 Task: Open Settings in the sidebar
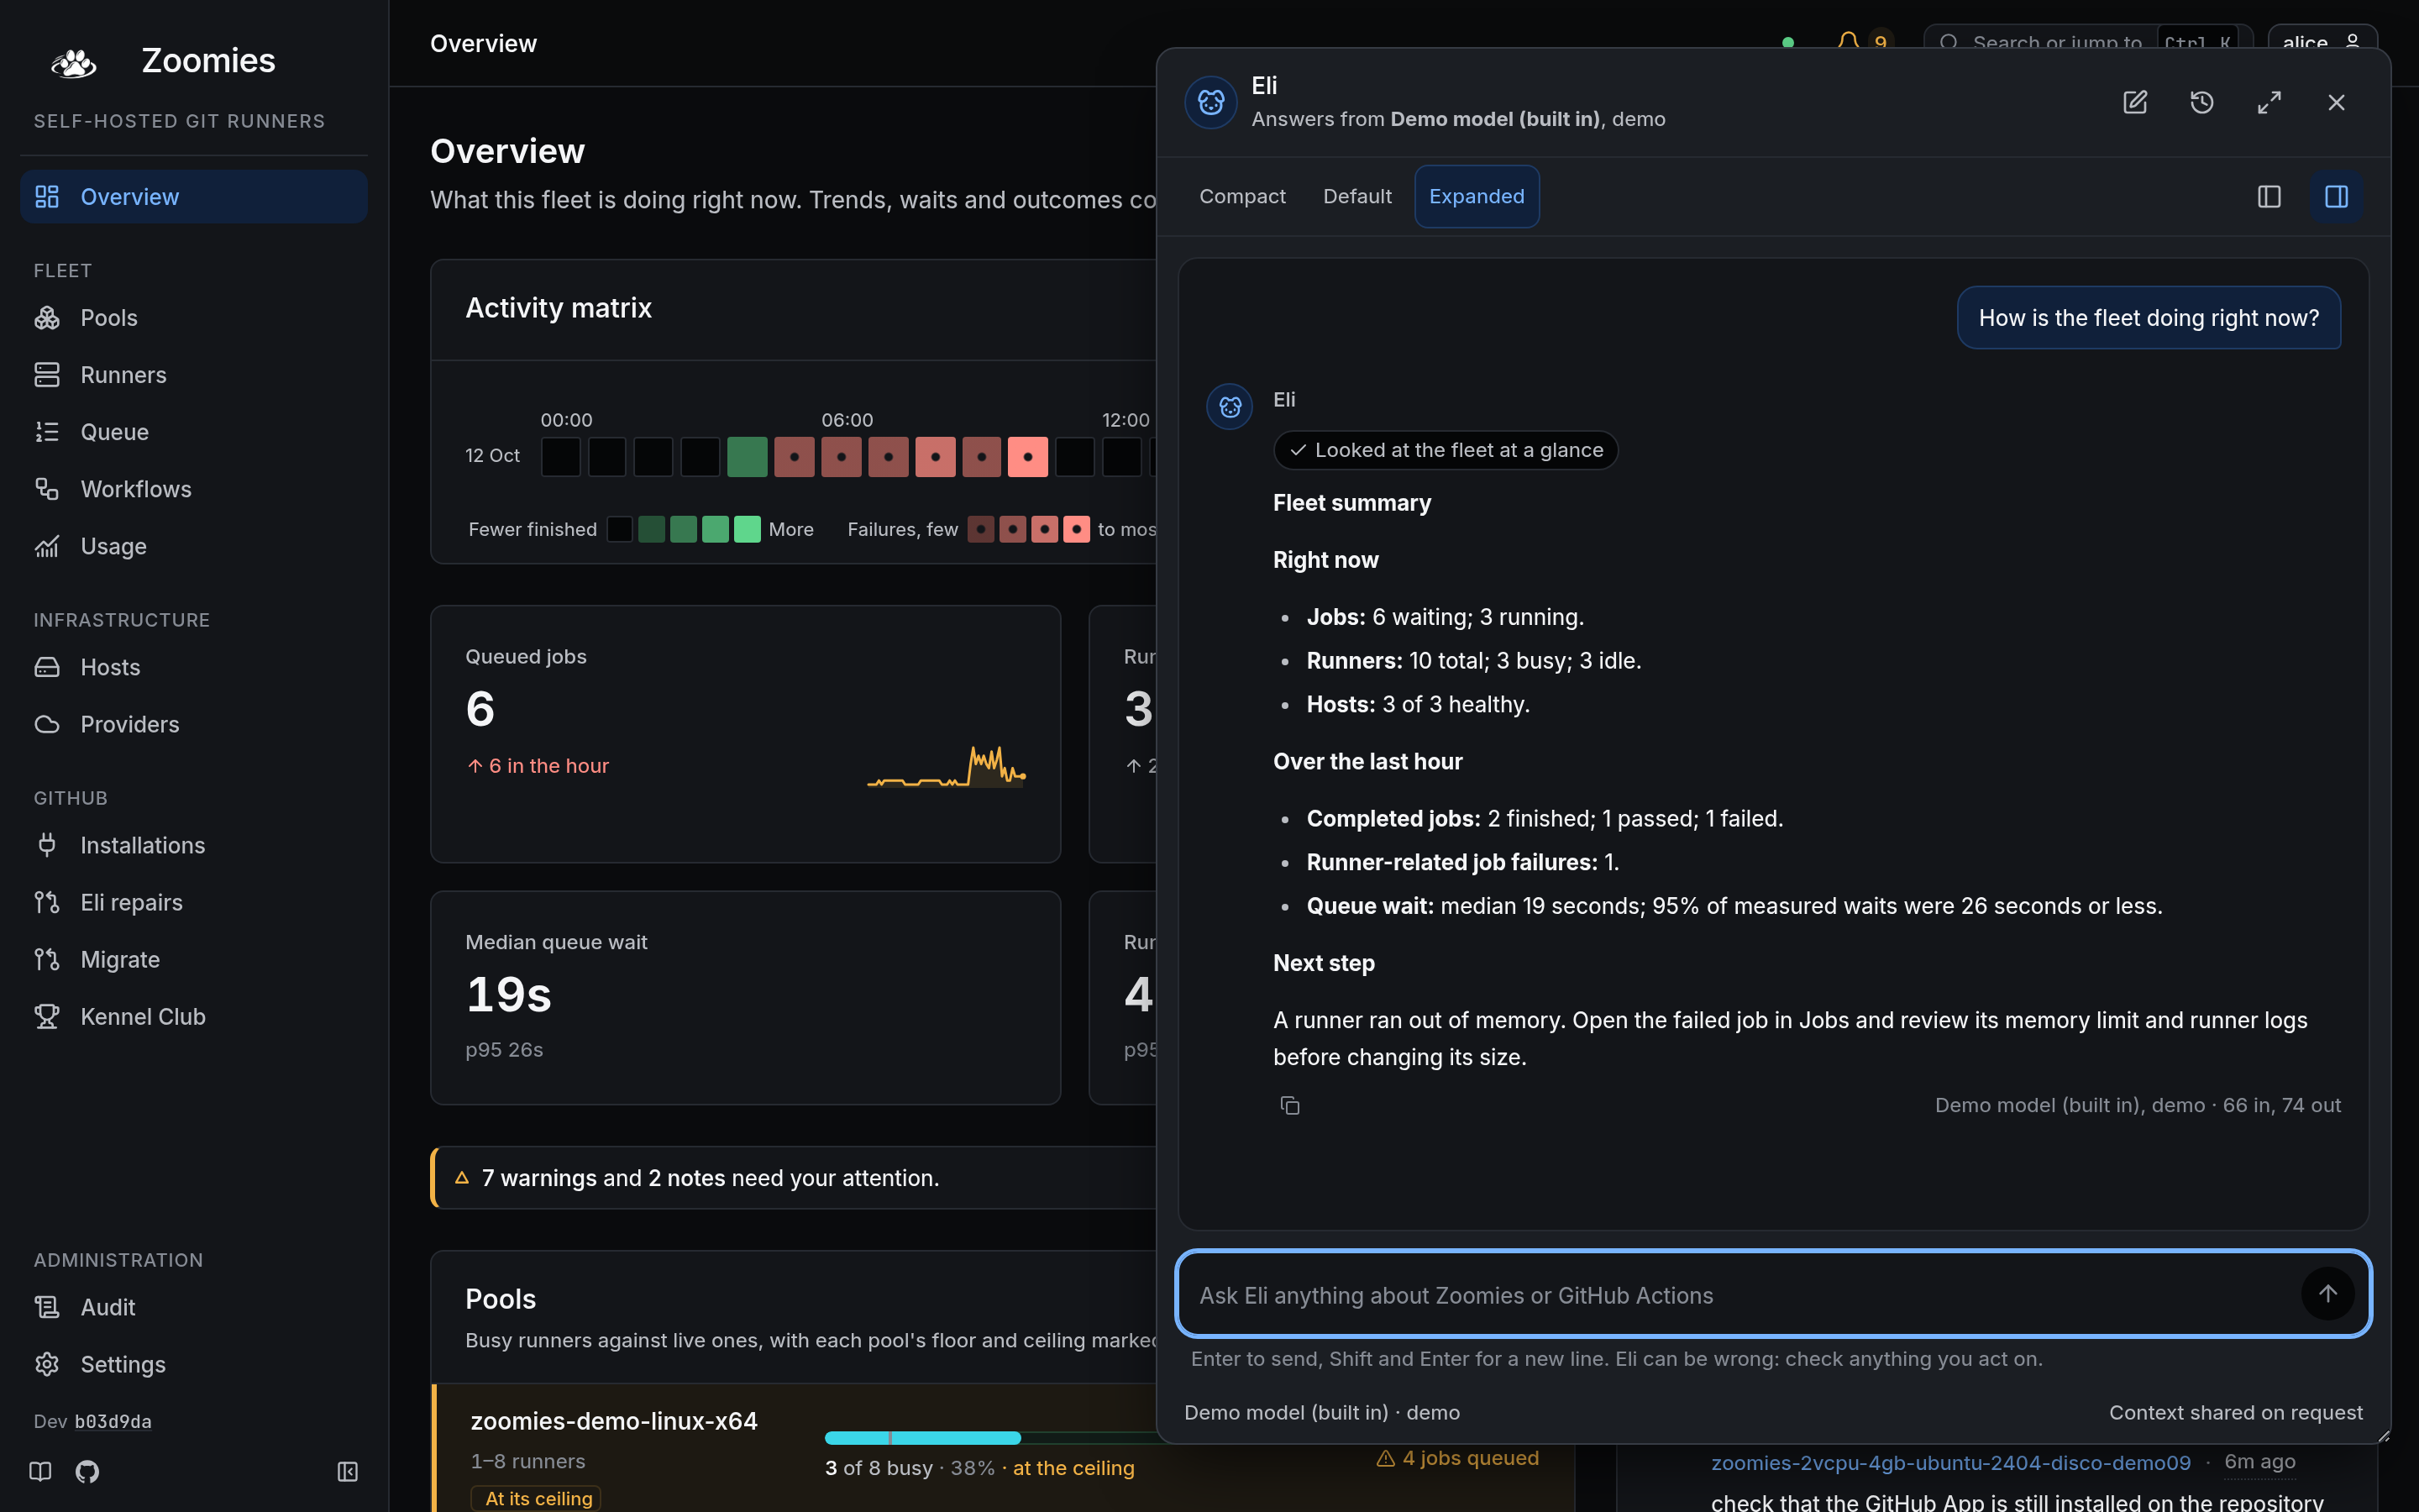pos(193,1364)
